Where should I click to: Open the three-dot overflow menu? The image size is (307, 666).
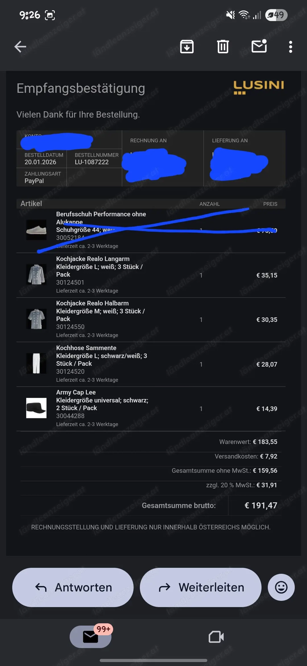click(x=290, y=47)
